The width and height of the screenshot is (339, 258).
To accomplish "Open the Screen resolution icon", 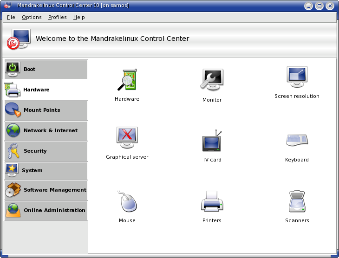I will point(297,77).
